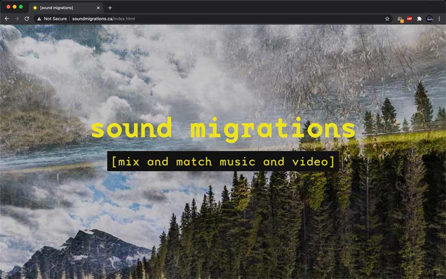446x279 pixels.
Task: Bookmark this page with the star icon
Action: (387, 19)
